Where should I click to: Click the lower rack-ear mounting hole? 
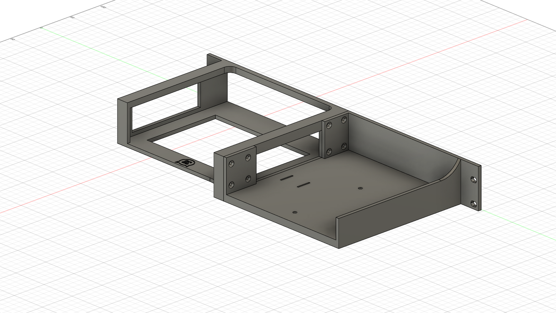[473, 204]
